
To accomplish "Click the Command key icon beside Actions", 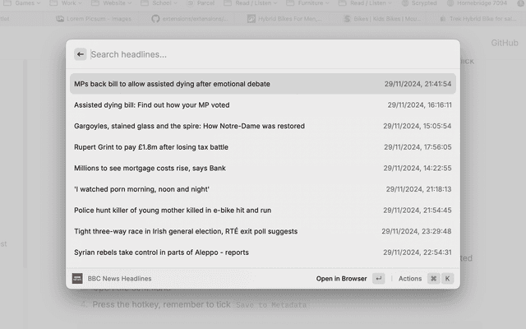I will (x=433, y=279).
